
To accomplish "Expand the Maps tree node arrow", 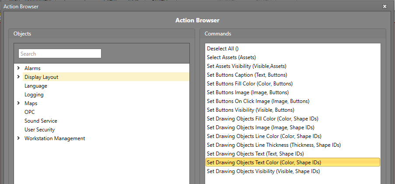I will pos(18,103).
